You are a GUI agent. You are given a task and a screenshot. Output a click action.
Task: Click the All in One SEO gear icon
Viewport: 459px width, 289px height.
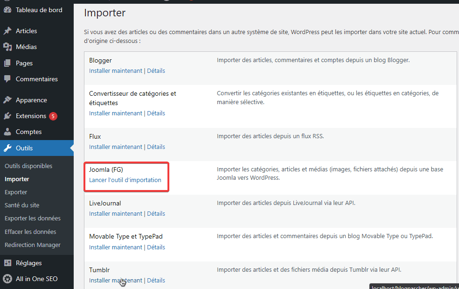[x=7, y=279]
